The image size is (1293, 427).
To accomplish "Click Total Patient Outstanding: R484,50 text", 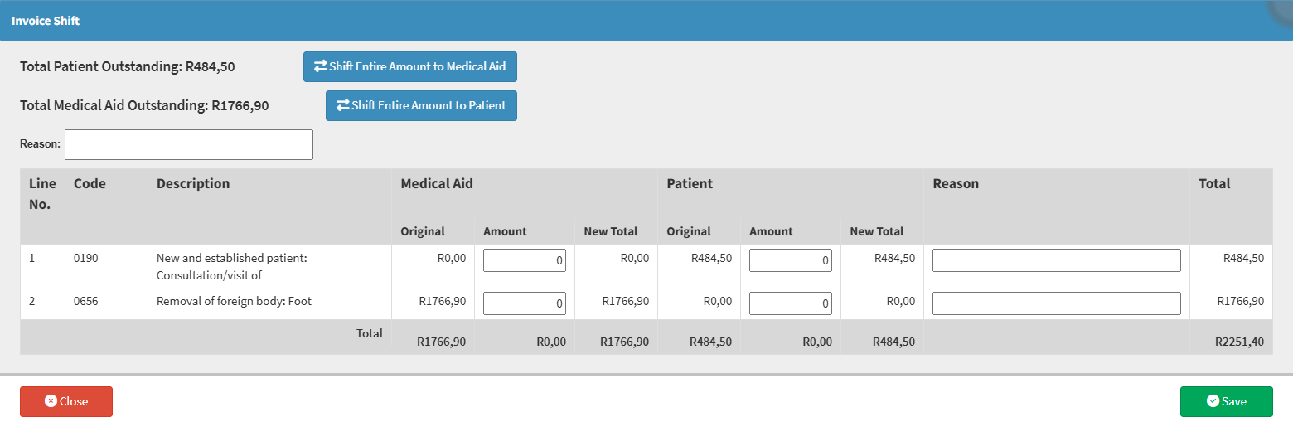I will tap(128, 67).
